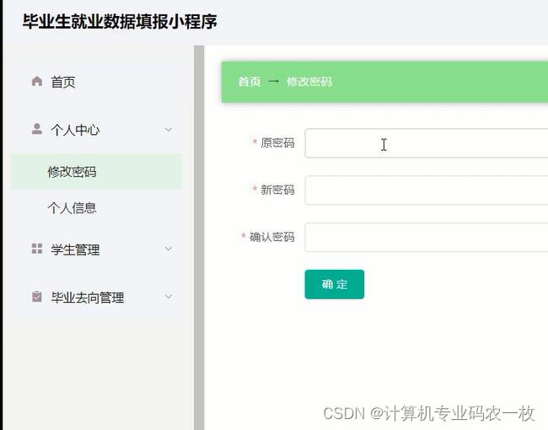
Task: Open the 学生管理 menu label
Action: [x=75, y=250]
